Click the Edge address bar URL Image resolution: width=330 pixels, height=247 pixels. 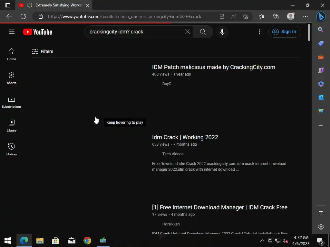pyautogui.click(x=124, y=17)
